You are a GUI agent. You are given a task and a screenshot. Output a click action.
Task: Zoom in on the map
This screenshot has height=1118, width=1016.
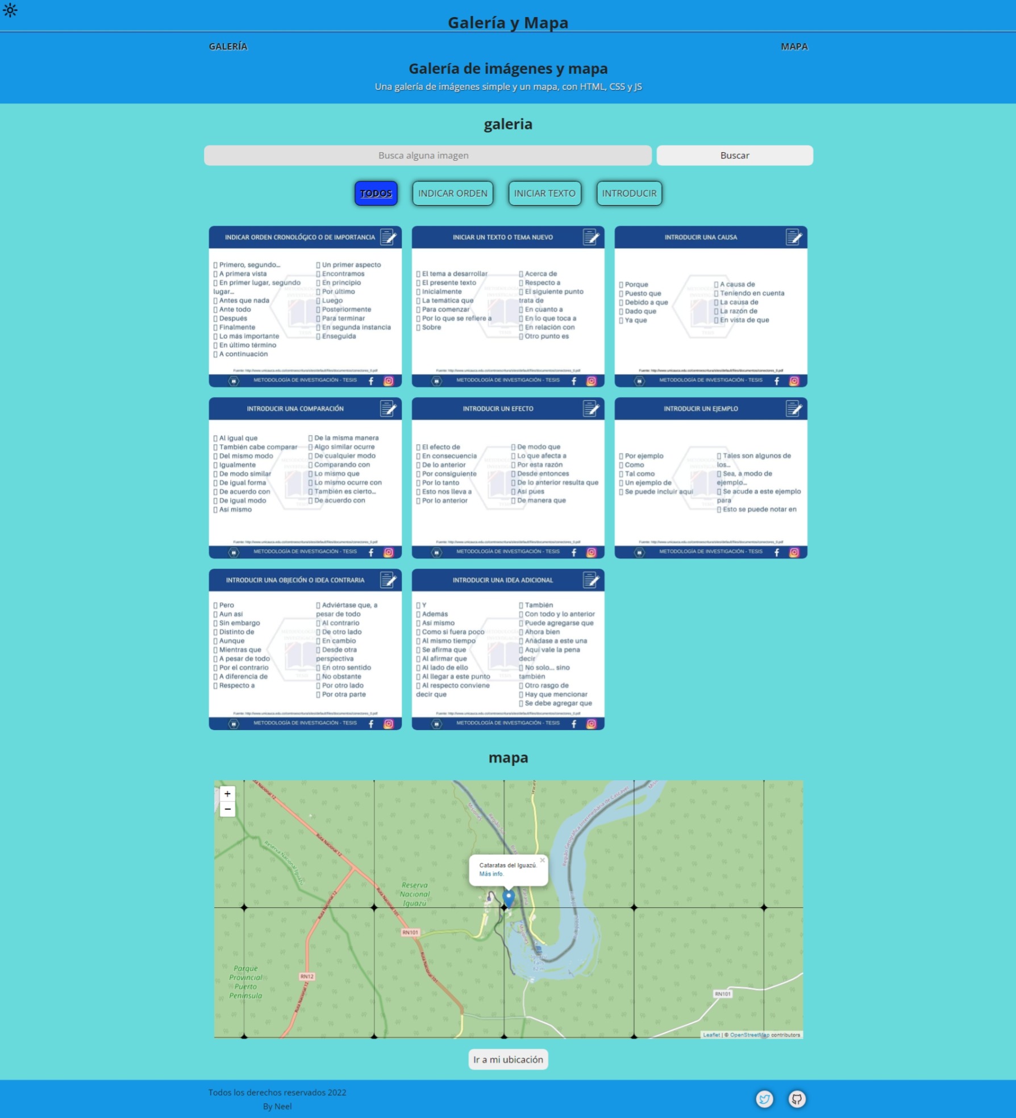[x=227, y=794]
